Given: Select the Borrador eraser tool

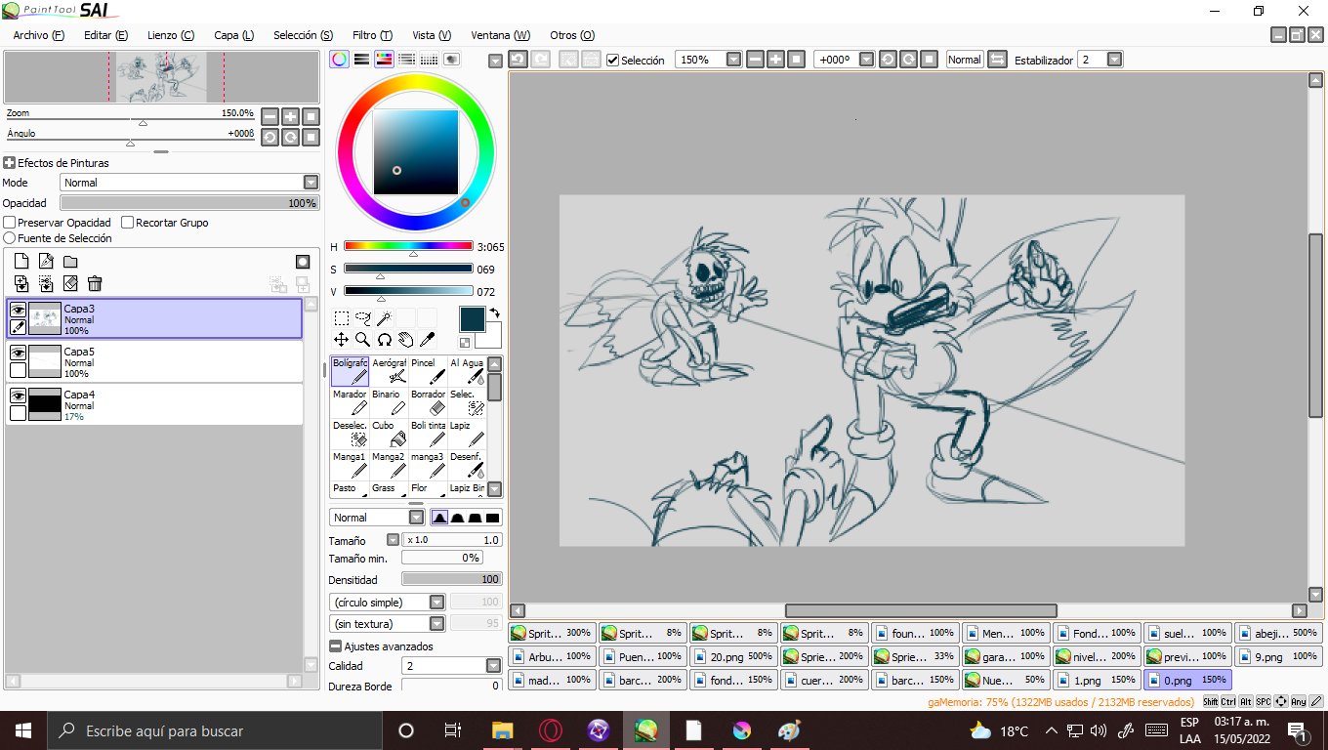Looking at the screenshot, I should tap(428, 402).
